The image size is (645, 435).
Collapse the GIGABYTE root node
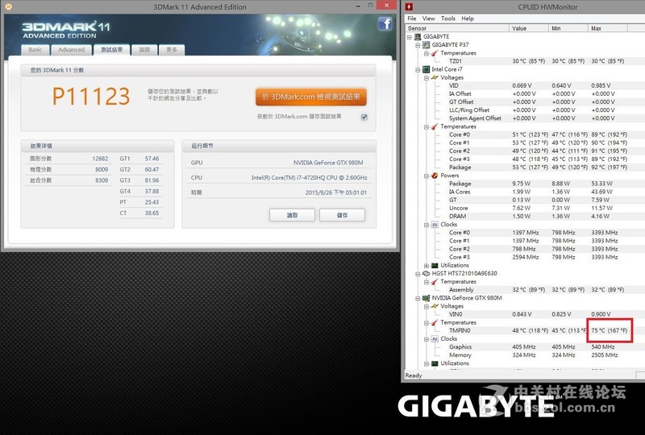point(410,37)
